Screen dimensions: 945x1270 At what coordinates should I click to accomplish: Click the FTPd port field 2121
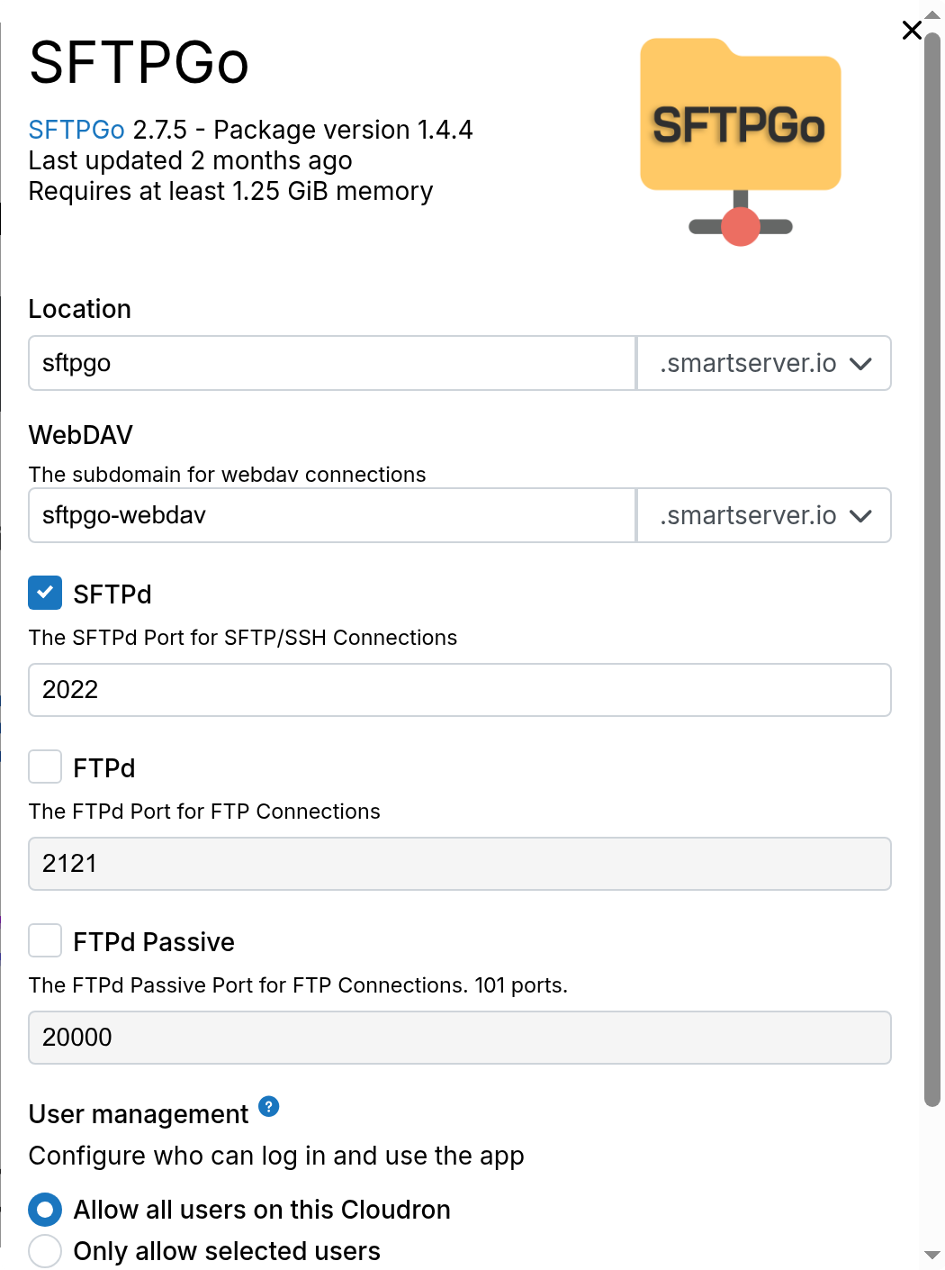point(460,864)
